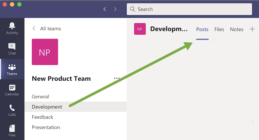Open the Activity feed

12,28
